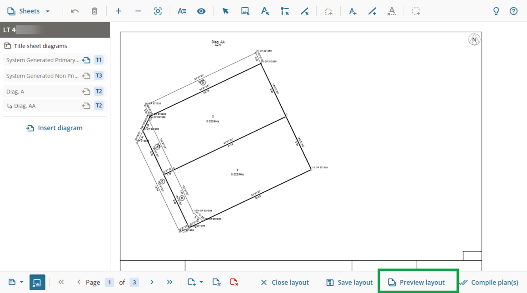Zoom out with the minus icon
The width and height of the screenshot is (527, 293).
[138, 11]
